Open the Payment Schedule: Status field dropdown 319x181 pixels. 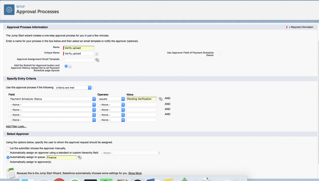click(x=52, y=99)
